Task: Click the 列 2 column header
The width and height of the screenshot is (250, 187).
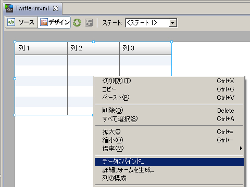Action: pos(93,48)
